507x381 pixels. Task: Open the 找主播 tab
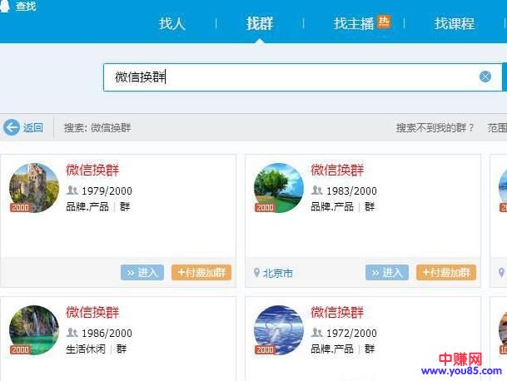pyautogui.click(x=355, y=23)
